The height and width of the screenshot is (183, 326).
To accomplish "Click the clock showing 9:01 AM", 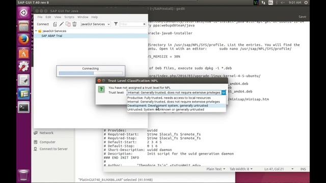I will click(295, 3).
